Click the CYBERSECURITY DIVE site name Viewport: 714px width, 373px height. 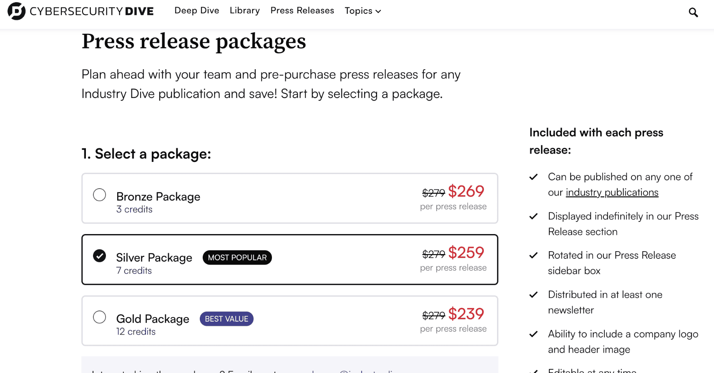tap(92, 11)
